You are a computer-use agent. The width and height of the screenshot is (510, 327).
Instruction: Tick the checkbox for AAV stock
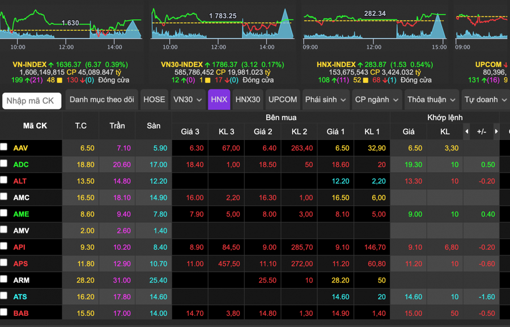point(4,147)
